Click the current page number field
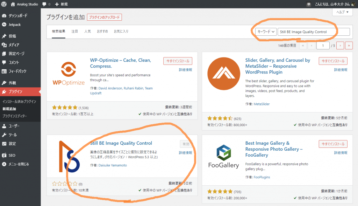 click(x=323, y=46)
